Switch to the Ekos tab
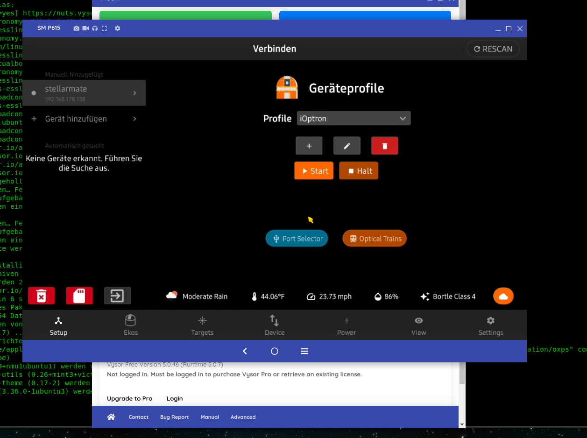Image resolution: width=587 pixels, height=438 pixels. click(130, 326)
